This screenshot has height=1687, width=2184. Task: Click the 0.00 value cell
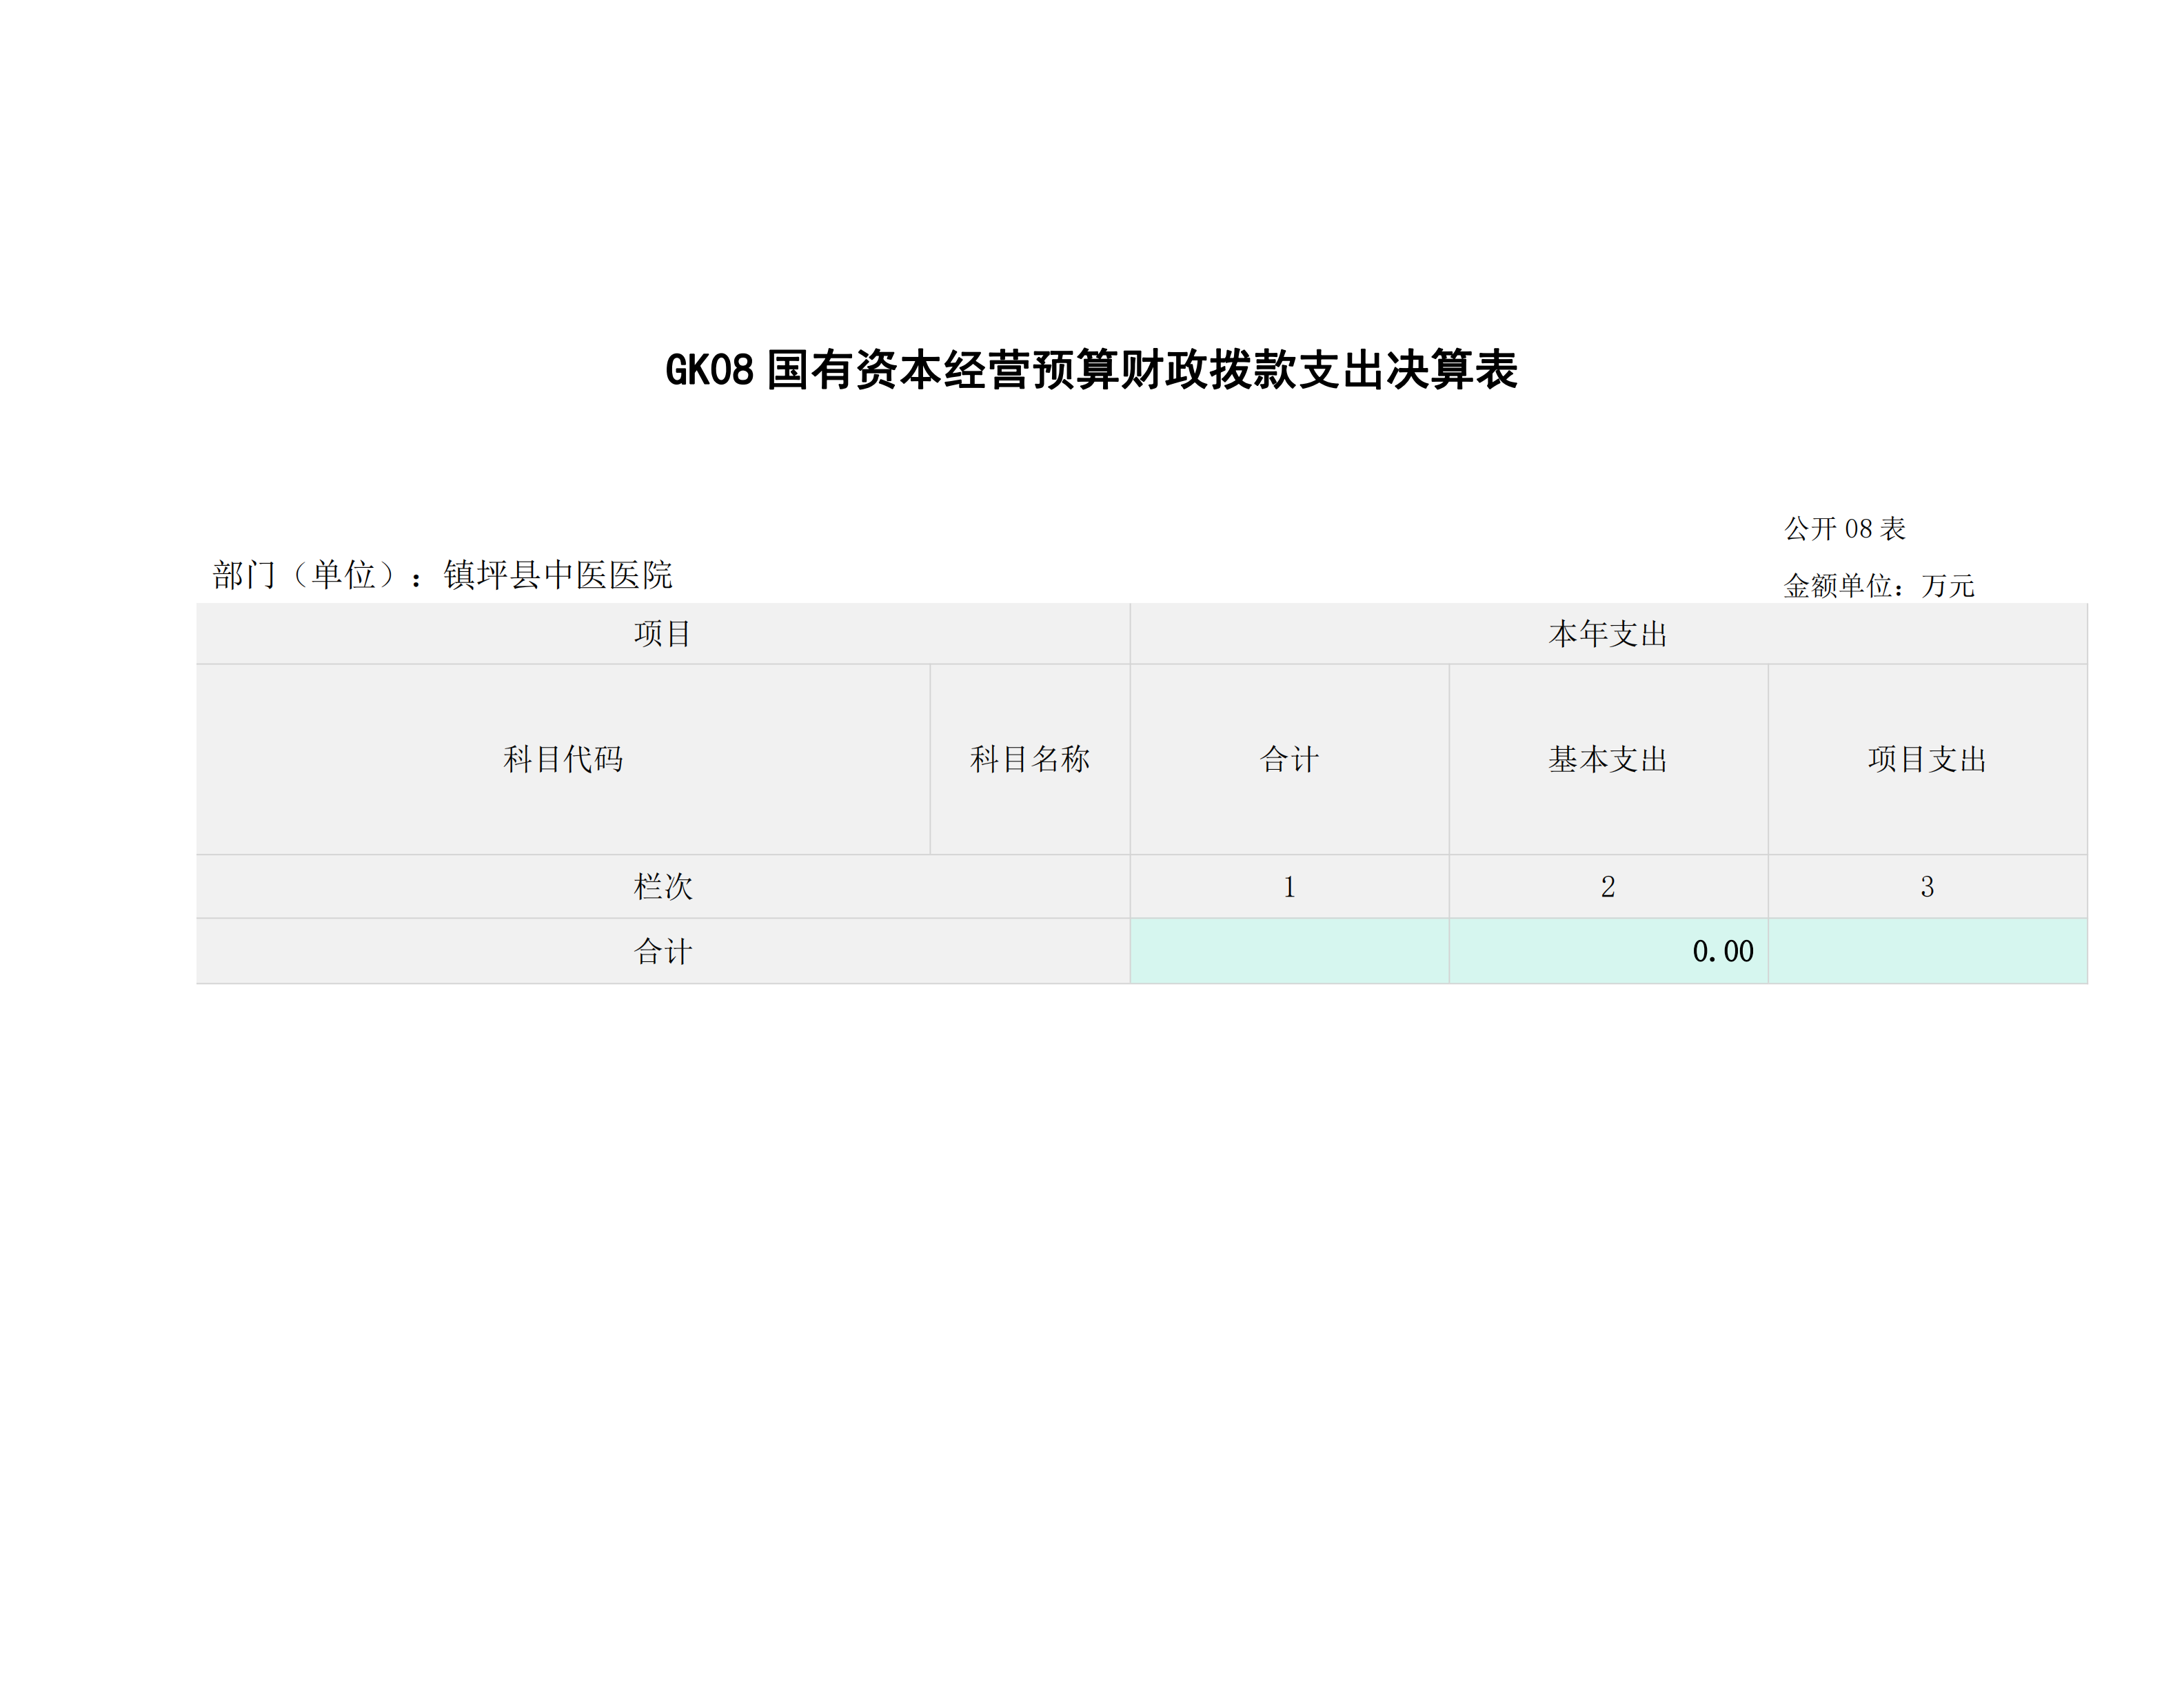(1608, 952)
